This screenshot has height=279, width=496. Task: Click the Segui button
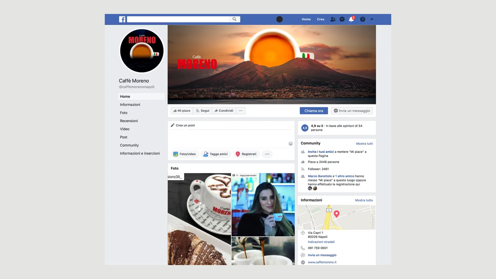coord(202,111)
